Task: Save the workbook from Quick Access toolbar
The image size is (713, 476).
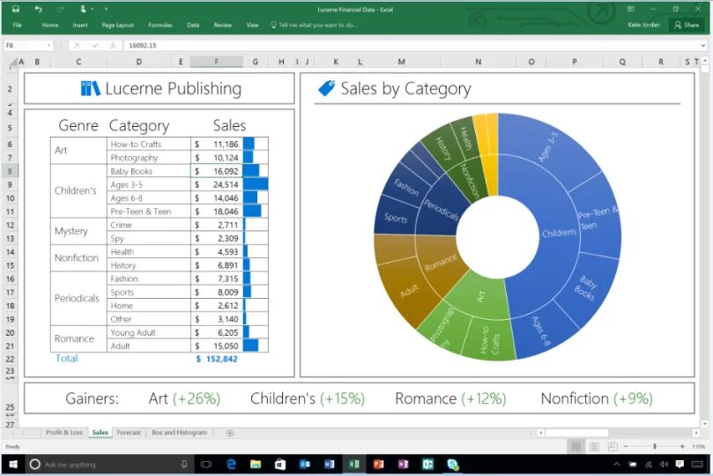Action: click(x=16, y=9)
